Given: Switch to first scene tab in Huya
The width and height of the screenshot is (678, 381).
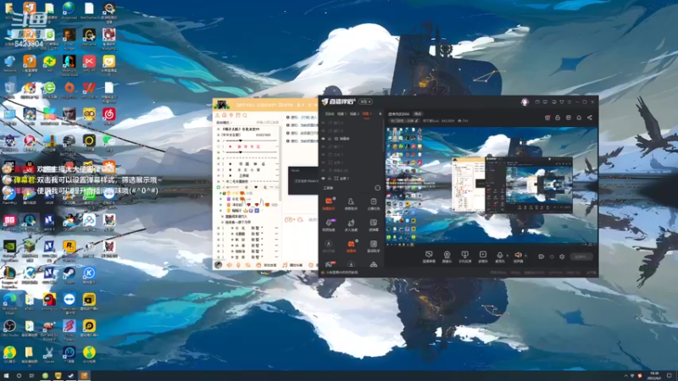Looking at the screenshot, I should (330, 114).
